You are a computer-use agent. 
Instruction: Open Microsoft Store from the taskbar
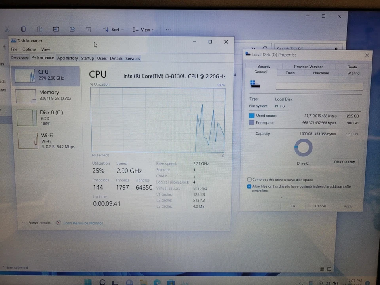(x=171, y=283)
